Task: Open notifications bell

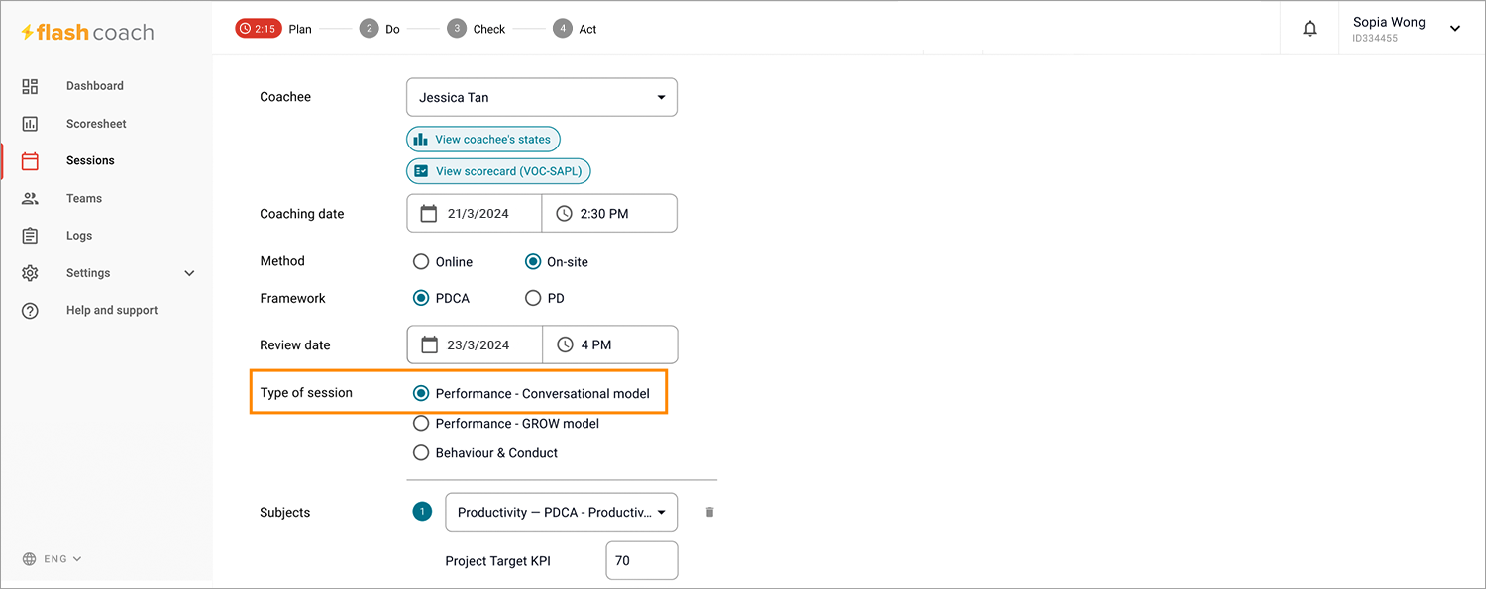Action: (1310, 29)
